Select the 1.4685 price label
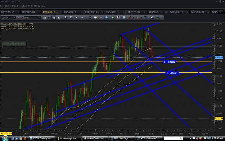225x141 pixels. pos(169,62)
